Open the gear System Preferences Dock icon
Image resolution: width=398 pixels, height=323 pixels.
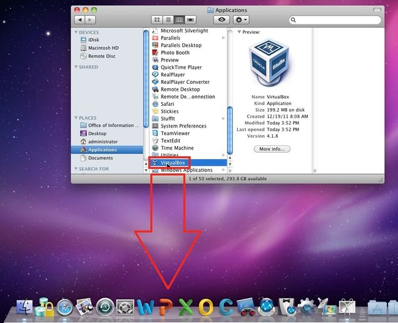pos(125,307)
